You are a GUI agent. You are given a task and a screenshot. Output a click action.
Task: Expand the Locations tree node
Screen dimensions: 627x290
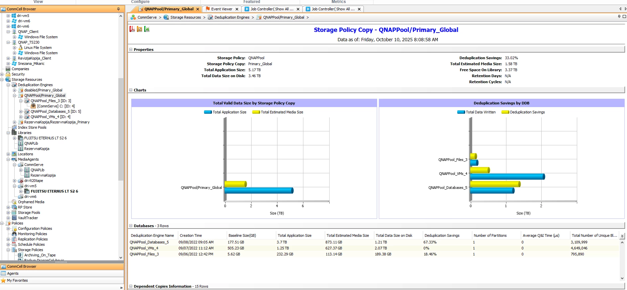click(8, 154)
